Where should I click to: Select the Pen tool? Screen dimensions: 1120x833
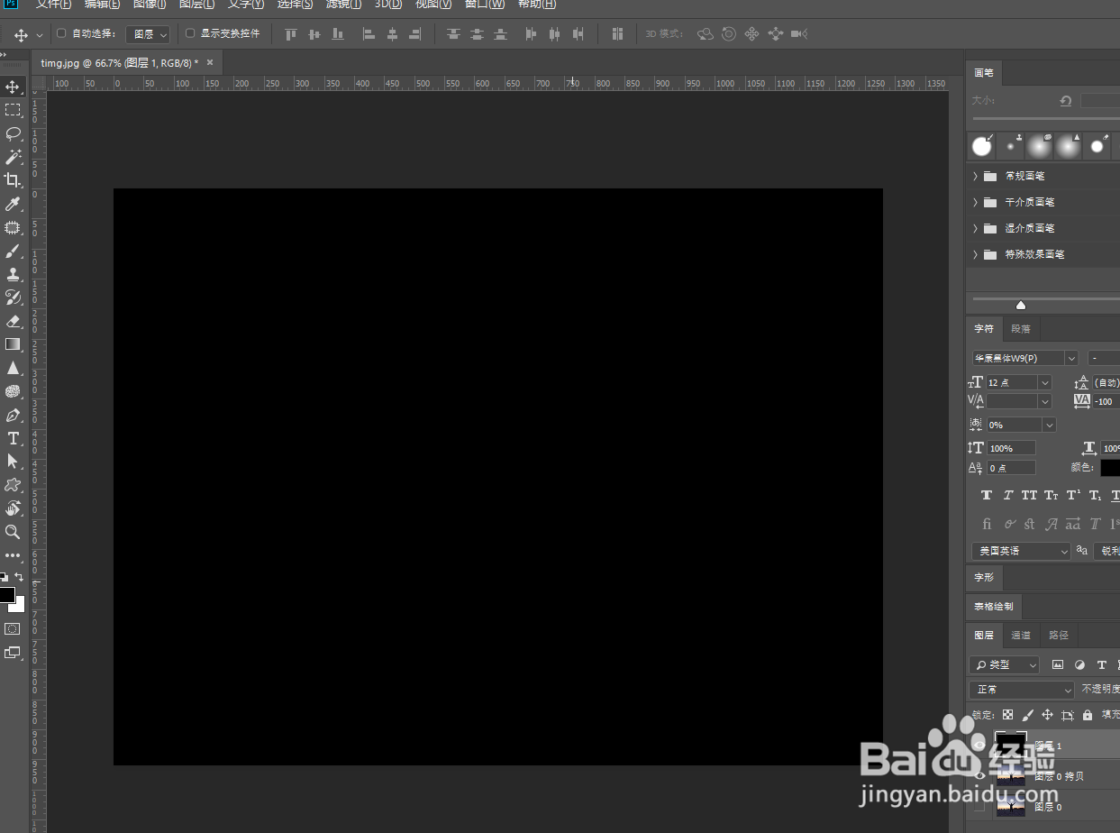click(x=13, y=415)
